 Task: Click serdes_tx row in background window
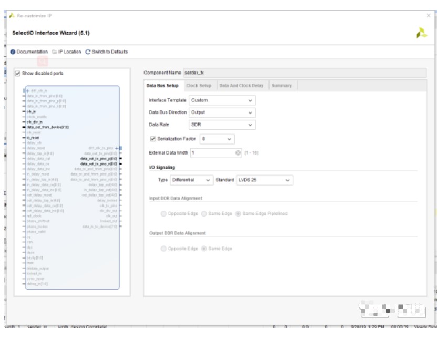click(37, 327)
